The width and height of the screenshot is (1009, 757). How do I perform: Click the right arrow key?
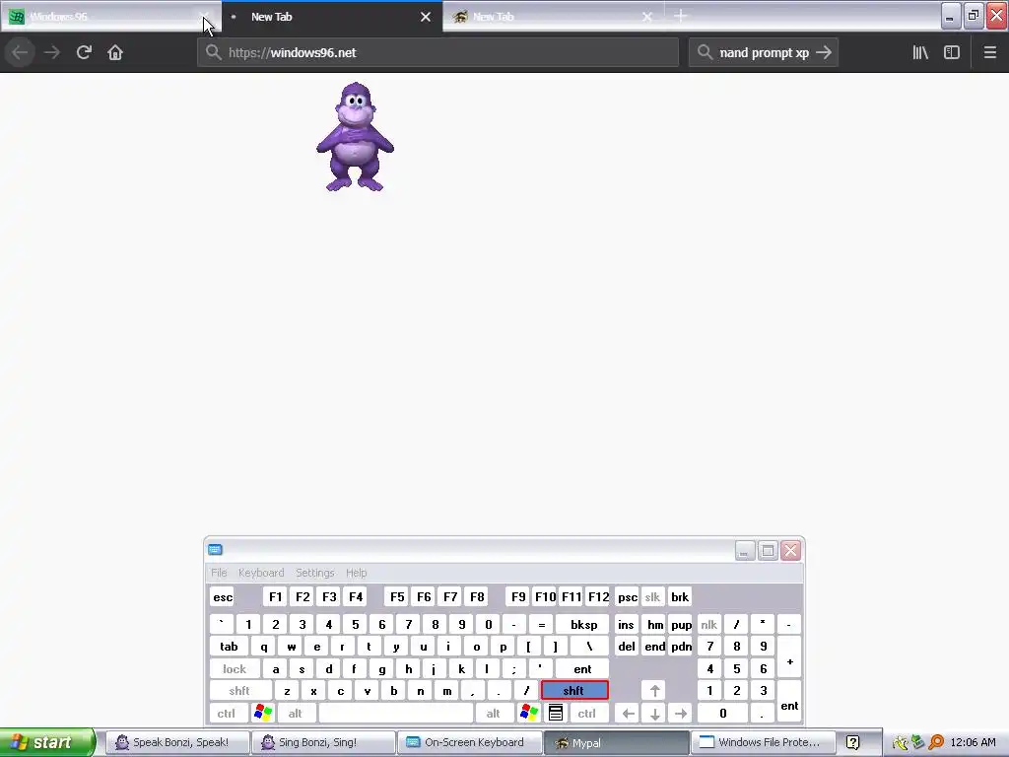[x=681, y=714]
